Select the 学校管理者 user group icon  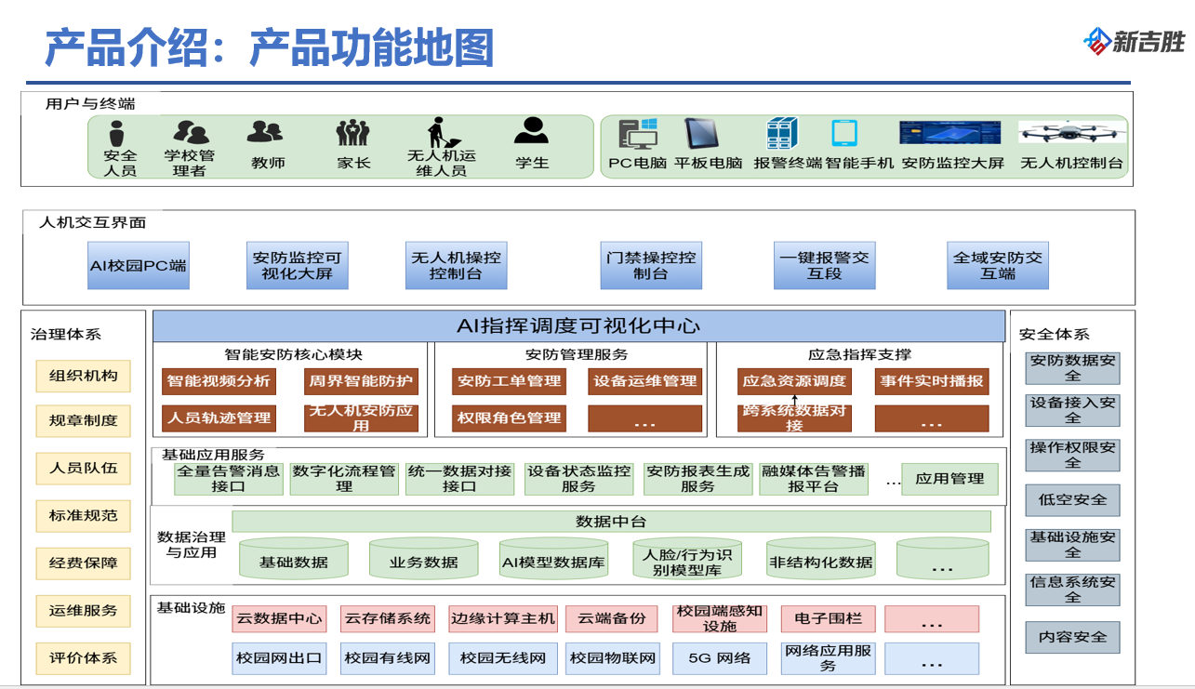(x=190, y=132)
